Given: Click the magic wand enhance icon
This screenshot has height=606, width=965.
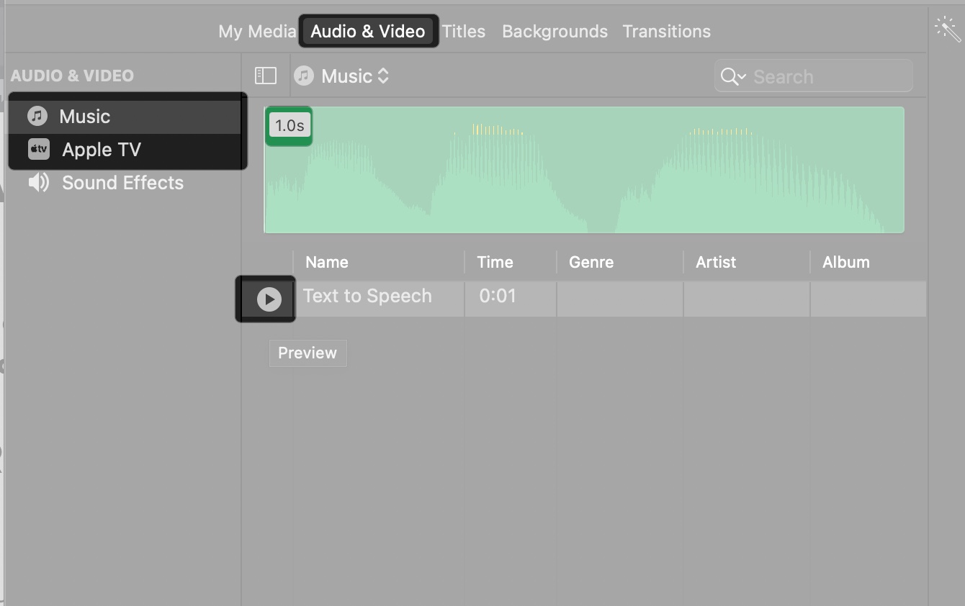Looking at the screenshot, I should tap(947, 29).
